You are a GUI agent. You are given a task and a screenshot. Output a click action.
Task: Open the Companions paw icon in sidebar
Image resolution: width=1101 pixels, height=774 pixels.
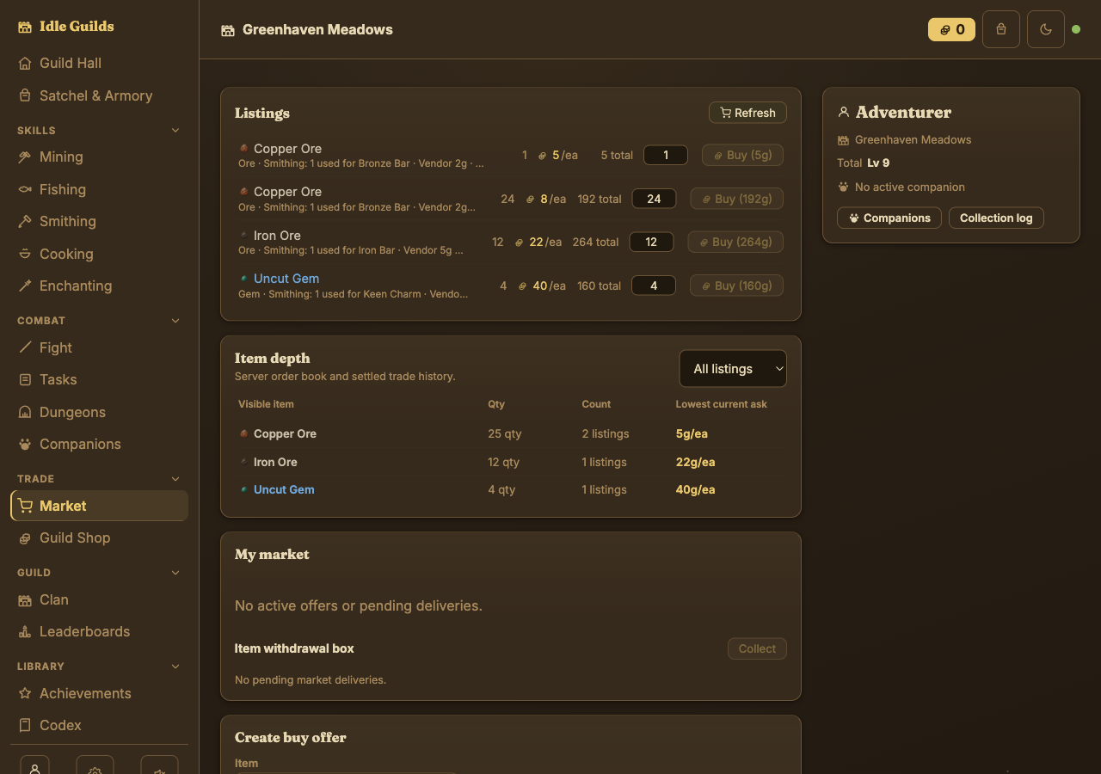(x=25, y=444)
